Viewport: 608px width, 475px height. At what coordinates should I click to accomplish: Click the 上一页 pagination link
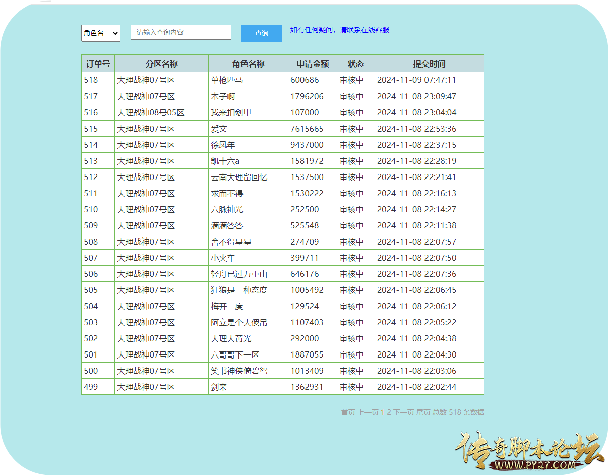(368, 412)
